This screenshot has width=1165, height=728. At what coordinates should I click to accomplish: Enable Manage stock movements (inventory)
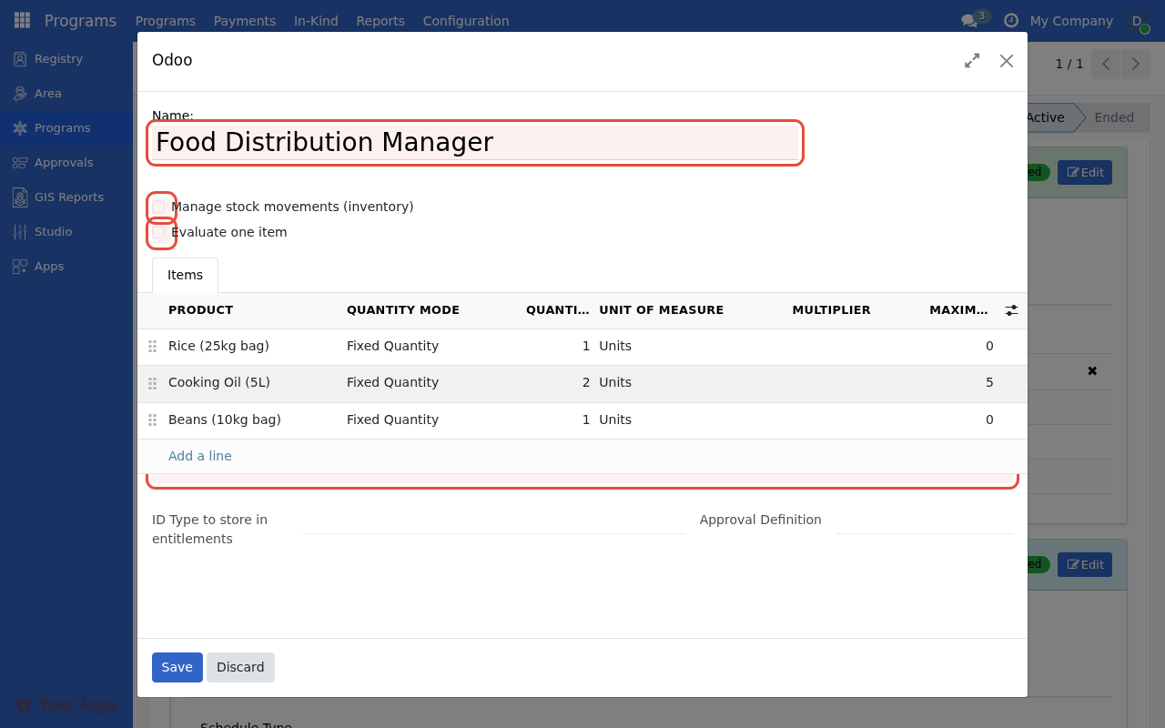[x=160, y=207]
